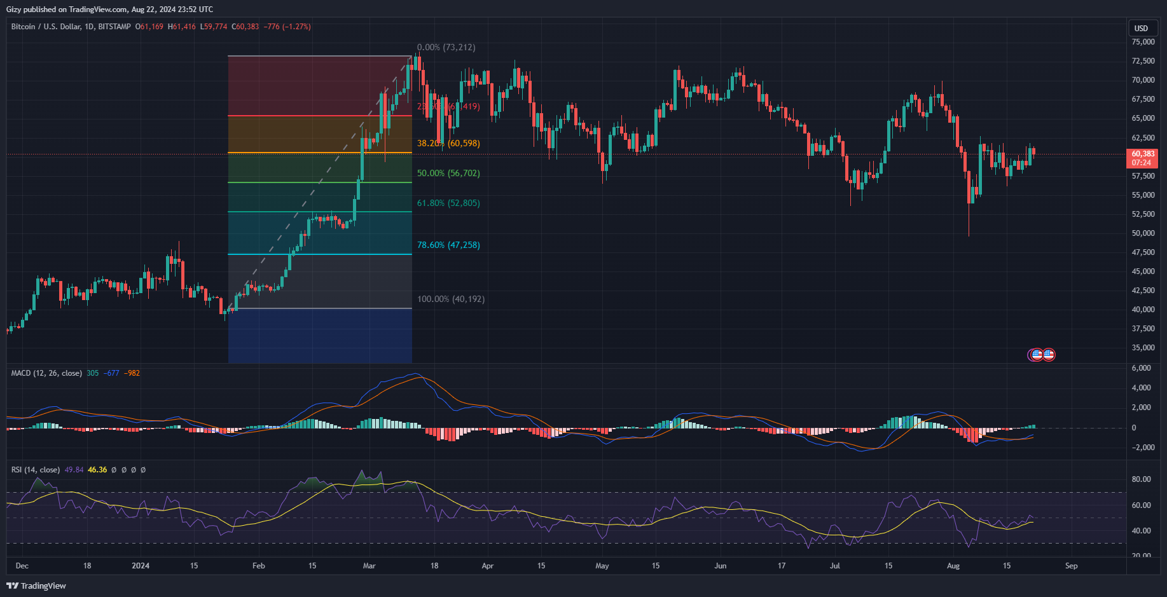Click the publication line 'Gizy published on TradingView.com'
The width and height of the screenshot is (1167, 597).
click(x=67, y=10)
